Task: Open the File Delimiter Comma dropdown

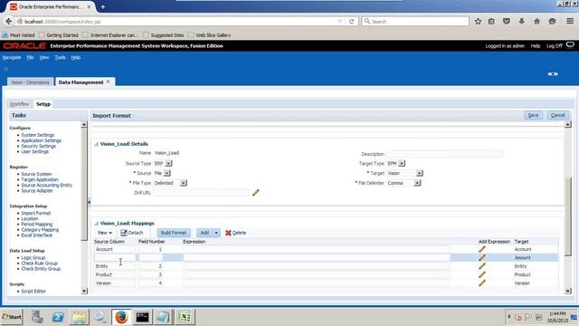Action: [417, 183]
